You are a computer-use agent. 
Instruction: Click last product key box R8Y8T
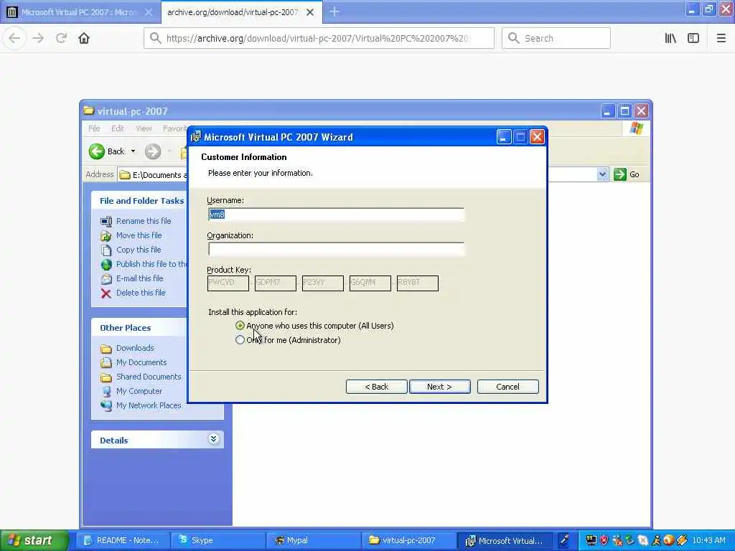(417, 283)
